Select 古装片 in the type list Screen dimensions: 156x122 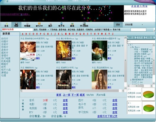pyautogui.click(x=5, y=44)
